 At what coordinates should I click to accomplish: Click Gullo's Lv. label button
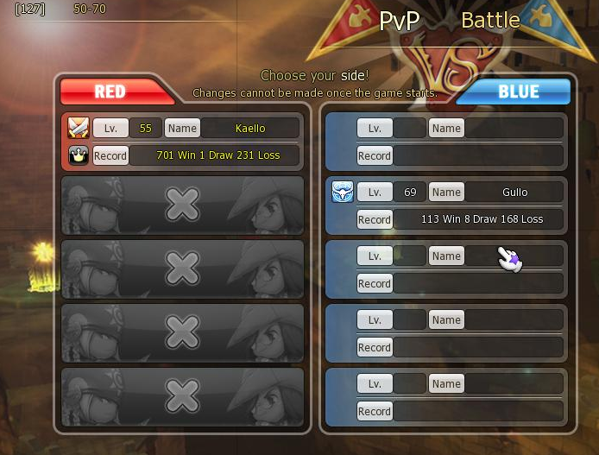coord(375,192)
